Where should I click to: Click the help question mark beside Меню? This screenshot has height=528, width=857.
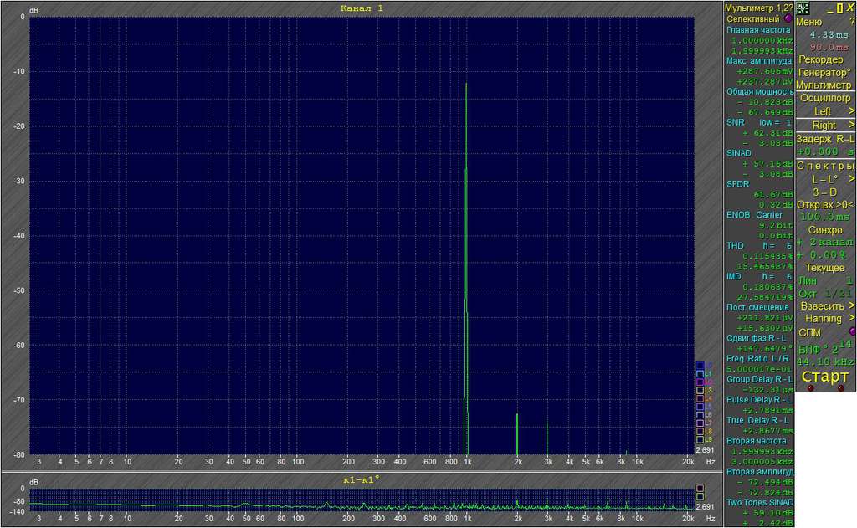[x=851, y=22]
